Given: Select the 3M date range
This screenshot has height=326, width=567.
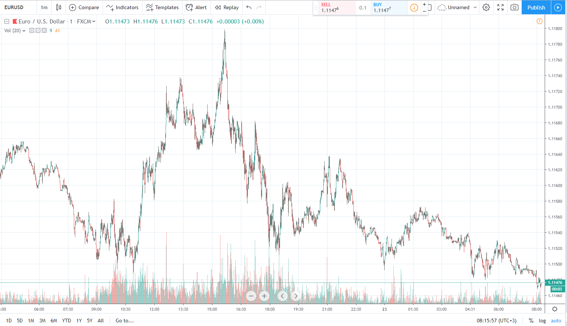Looking at the screenshot, I should (42, 321).
